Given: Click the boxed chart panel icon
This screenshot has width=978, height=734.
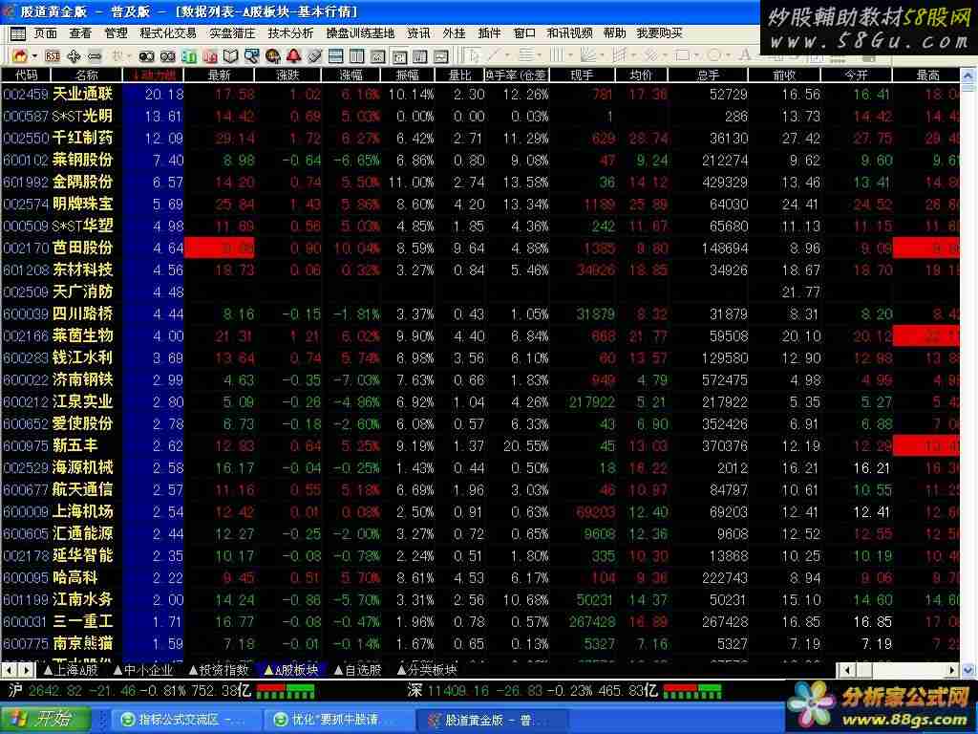Looking at the screenshot, I should pos(399,56).
